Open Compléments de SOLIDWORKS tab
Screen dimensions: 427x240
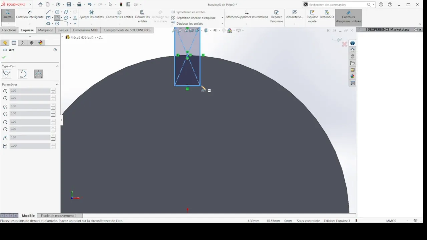tap(127, 30)
